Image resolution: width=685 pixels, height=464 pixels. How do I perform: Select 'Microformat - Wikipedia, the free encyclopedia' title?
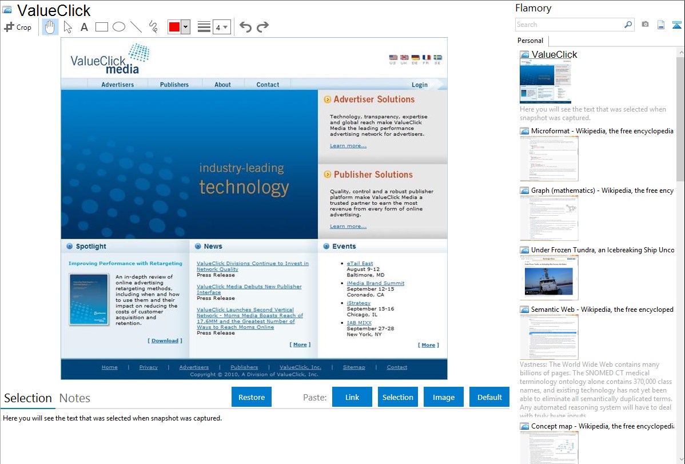click(x=602, y=131)
